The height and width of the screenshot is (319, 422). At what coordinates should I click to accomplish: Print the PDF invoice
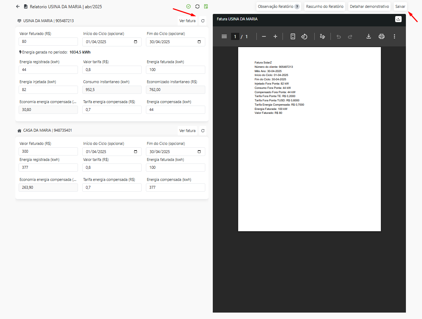coord(382,36)
